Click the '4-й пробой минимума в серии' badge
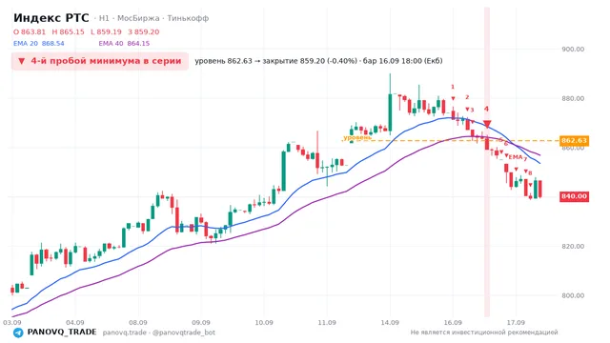This screenshot has width=610, height=343. 100,61
